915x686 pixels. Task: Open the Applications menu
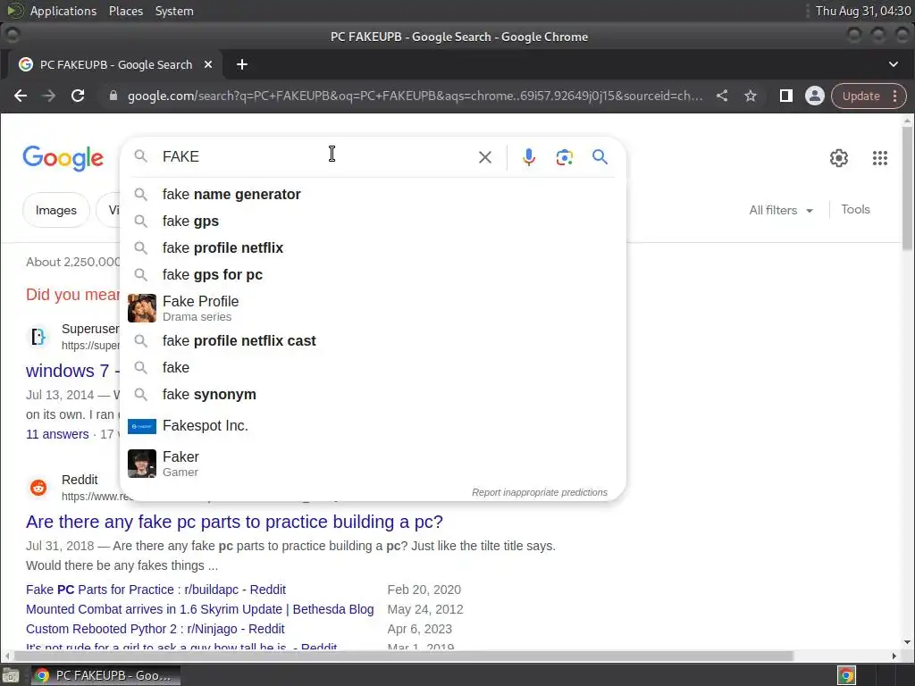point(63,11)
